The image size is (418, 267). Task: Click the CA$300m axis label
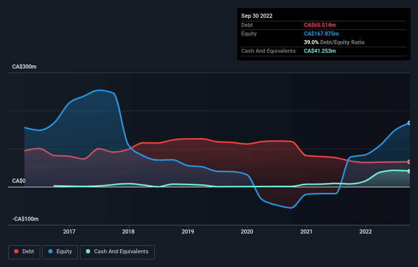click(x=24, y=66)
